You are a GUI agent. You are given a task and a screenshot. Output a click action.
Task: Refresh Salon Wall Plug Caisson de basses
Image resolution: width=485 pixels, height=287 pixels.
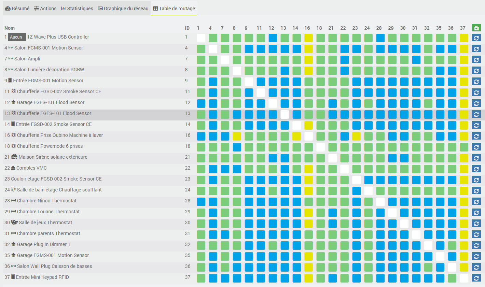click(x=476, y=267)
